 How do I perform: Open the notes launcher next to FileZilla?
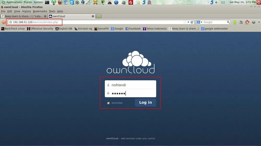click(138, 2)
